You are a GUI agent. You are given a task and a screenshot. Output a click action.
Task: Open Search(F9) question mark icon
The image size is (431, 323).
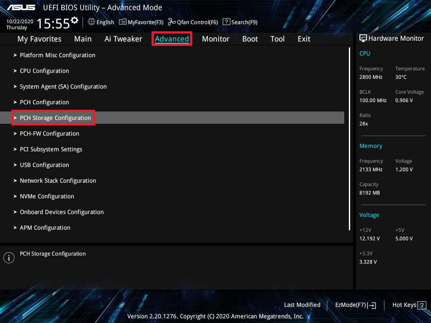click(227, 22)
